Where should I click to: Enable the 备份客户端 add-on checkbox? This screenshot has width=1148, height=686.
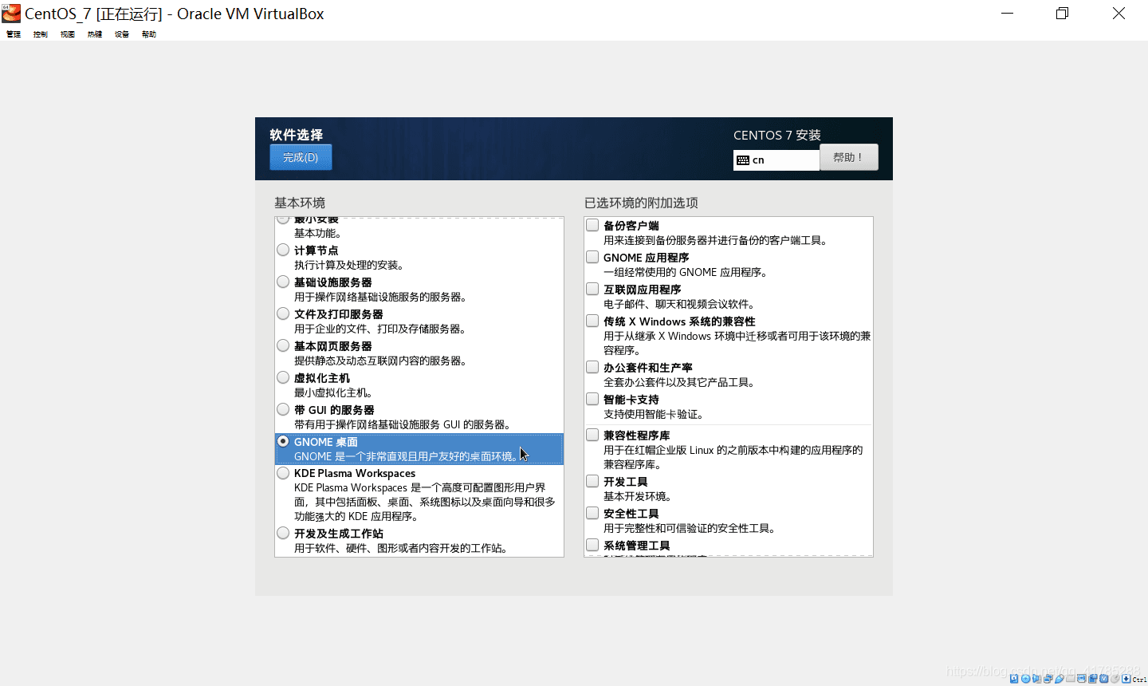pyautogui.click(x=592, y=225)
